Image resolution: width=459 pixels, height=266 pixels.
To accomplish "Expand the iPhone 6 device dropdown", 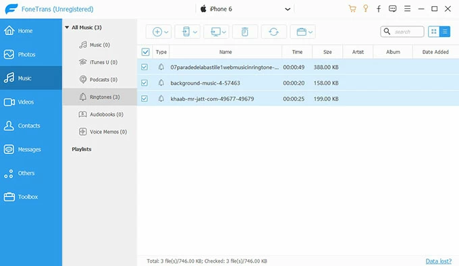I will pos(288,9).
